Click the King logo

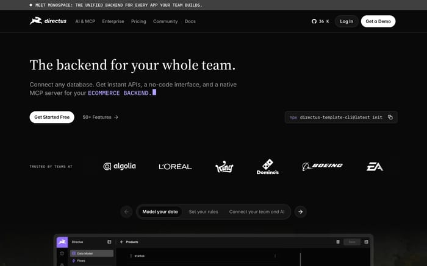(224, 167)
